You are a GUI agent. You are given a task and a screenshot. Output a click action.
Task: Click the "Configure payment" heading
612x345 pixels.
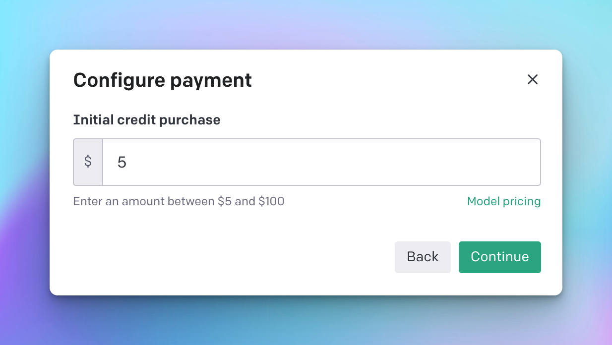coord(162,80)
